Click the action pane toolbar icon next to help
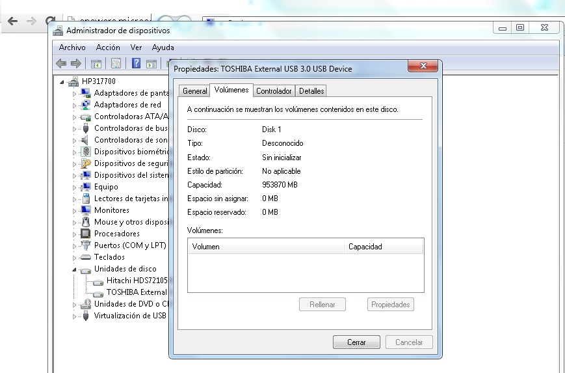565x373 pixels. tap(151, 64)
